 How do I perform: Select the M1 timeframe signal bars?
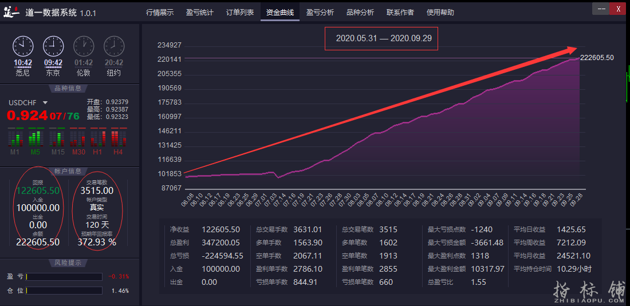pyautogui.click(x=14, y=138)
